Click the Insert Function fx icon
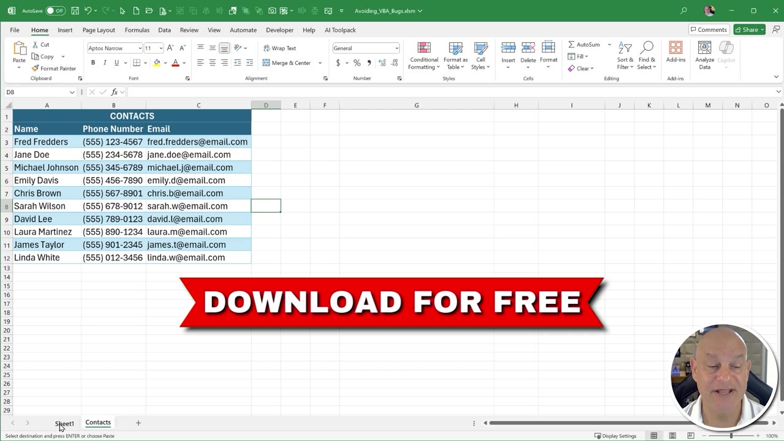 115,92
